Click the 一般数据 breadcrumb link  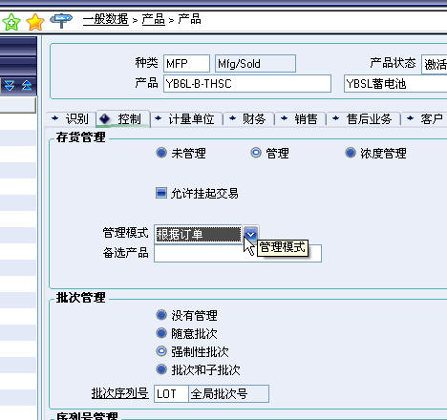point(106,19)
